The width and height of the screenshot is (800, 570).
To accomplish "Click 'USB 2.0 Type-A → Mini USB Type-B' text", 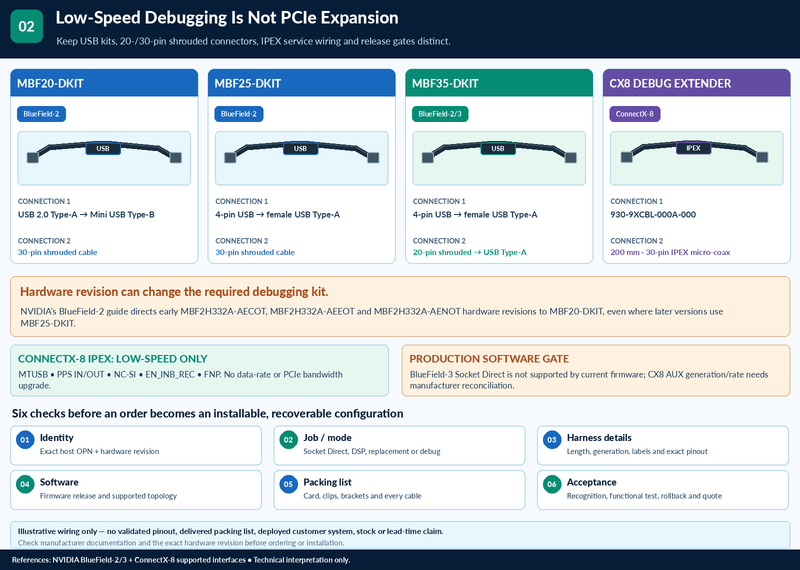I will pos(86,214).
